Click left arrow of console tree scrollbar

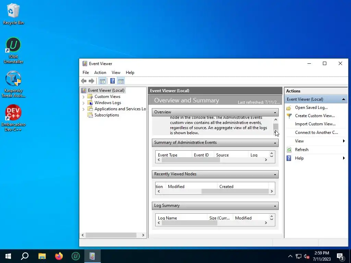pos(83,235)
